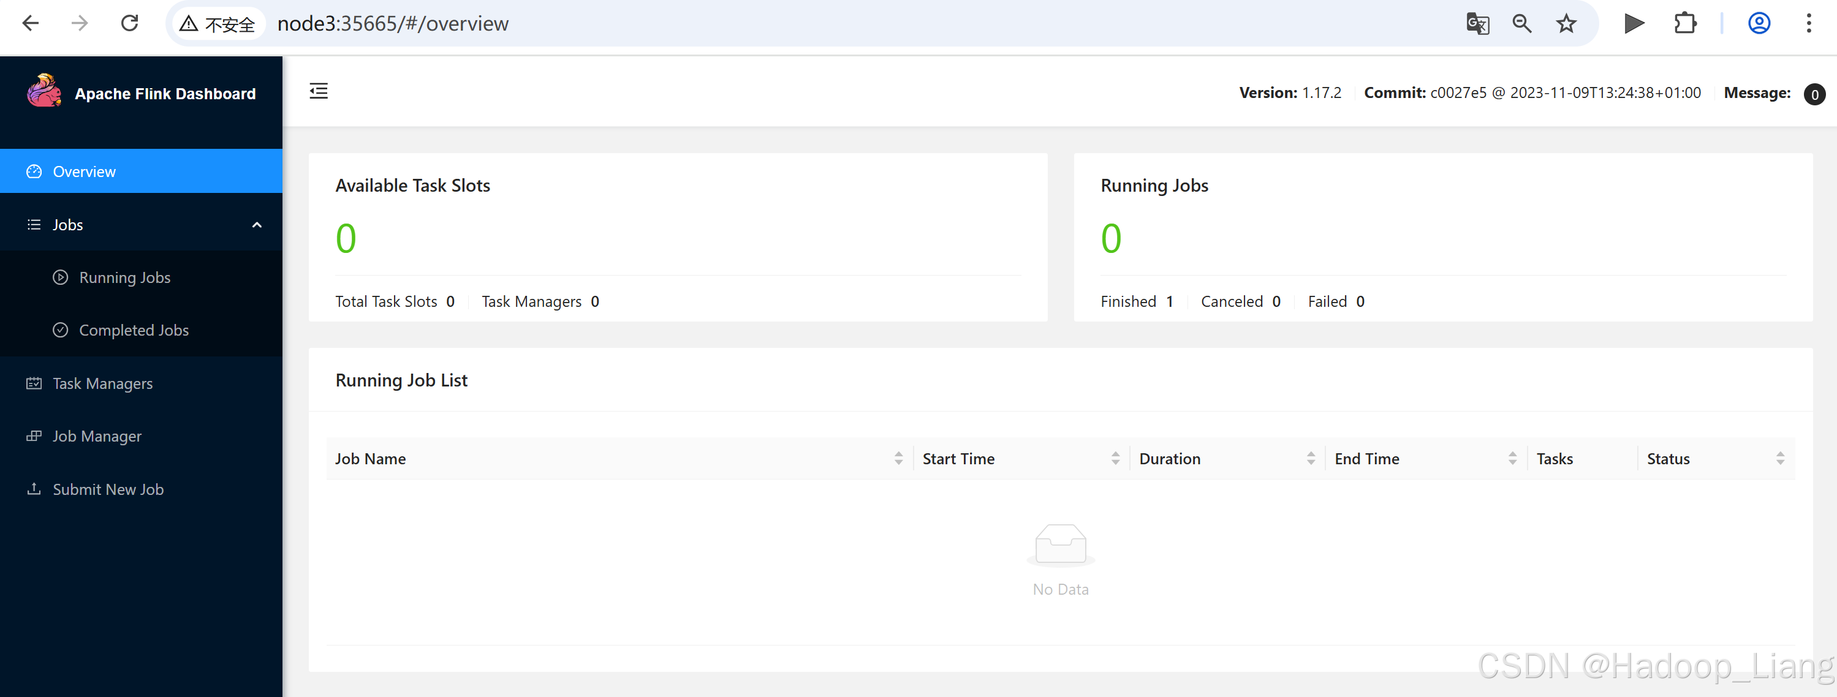This screenshot has width=1837, height=697.
Task: Click Submit New Job link
Action: coord(108,489)
